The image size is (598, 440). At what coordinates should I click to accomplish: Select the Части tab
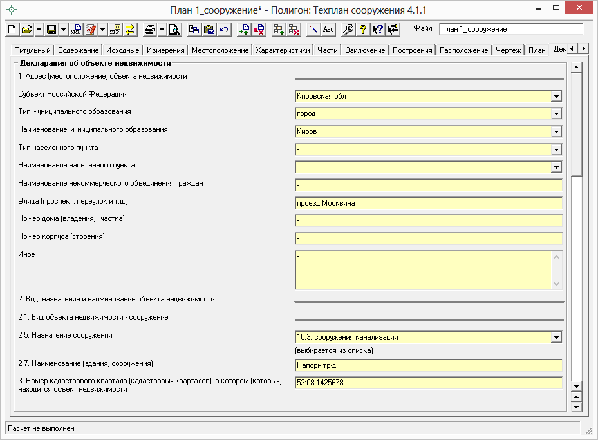328,50
